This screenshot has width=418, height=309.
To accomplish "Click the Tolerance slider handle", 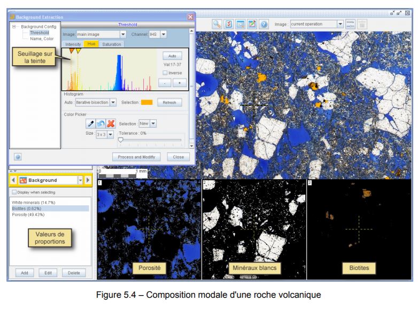I will 120,140.
